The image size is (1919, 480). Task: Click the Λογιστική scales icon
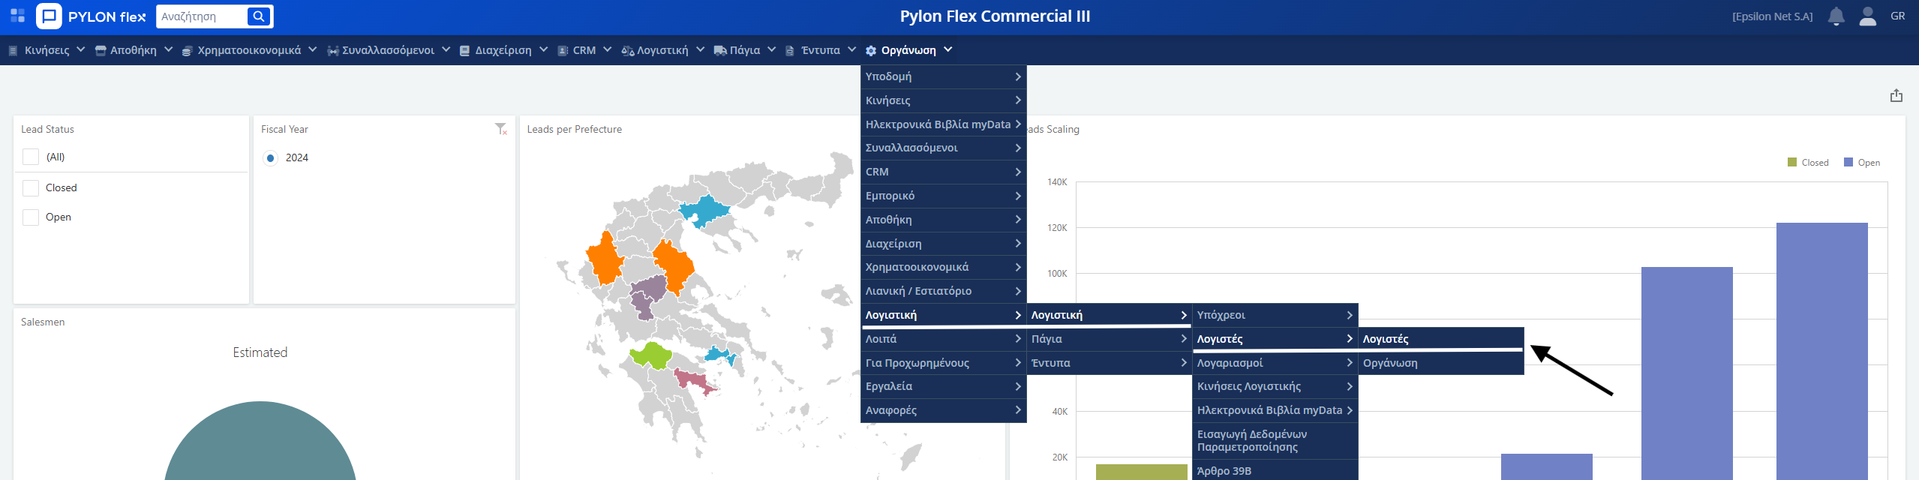628,51
